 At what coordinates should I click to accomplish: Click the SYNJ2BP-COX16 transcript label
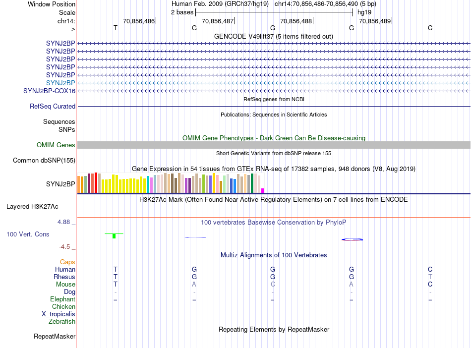pos(49,91)
